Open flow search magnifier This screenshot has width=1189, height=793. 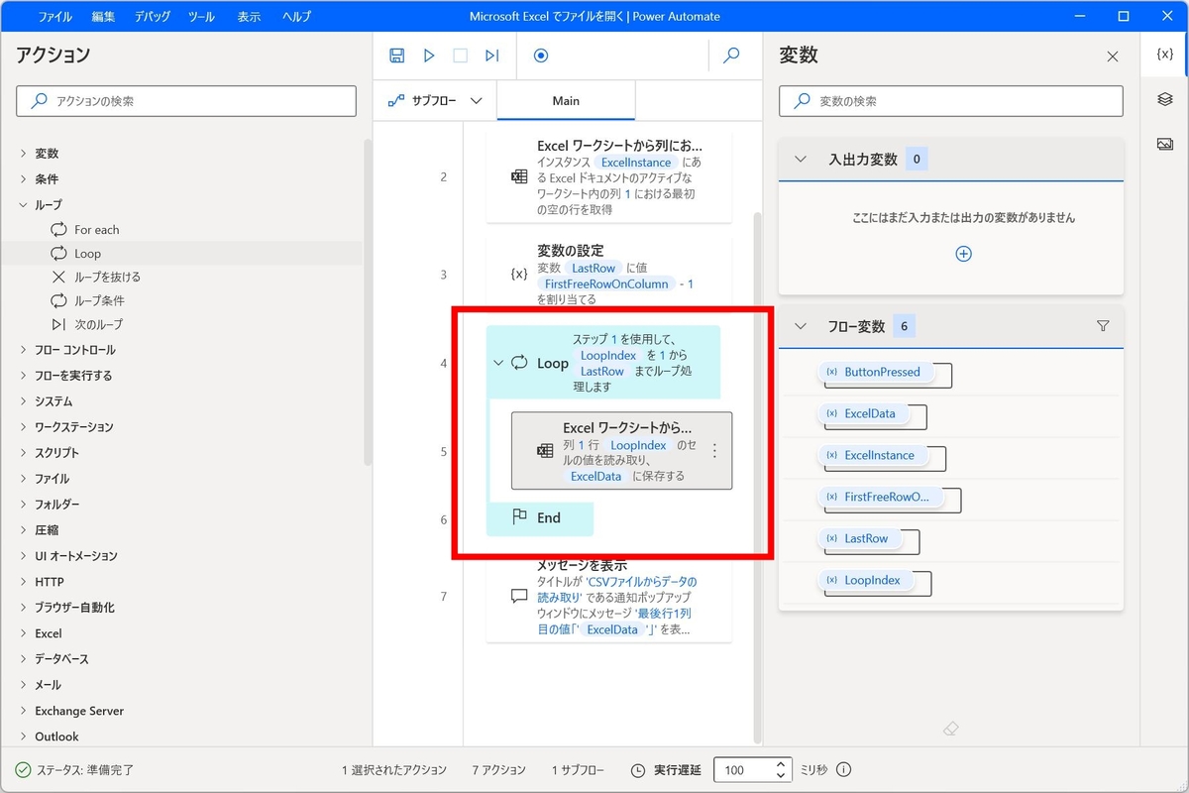pos(732,56)
